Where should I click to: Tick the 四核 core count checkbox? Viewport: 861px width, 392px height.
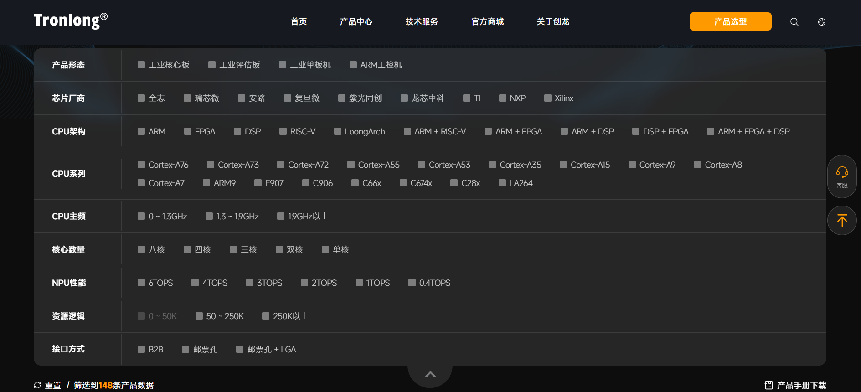[x=187, y=249]
